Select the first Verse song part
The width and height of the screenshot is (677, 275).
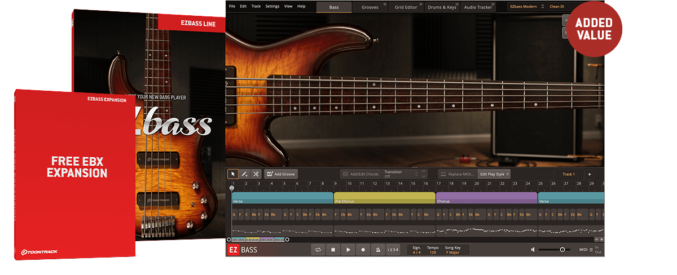tap(282, 198)
